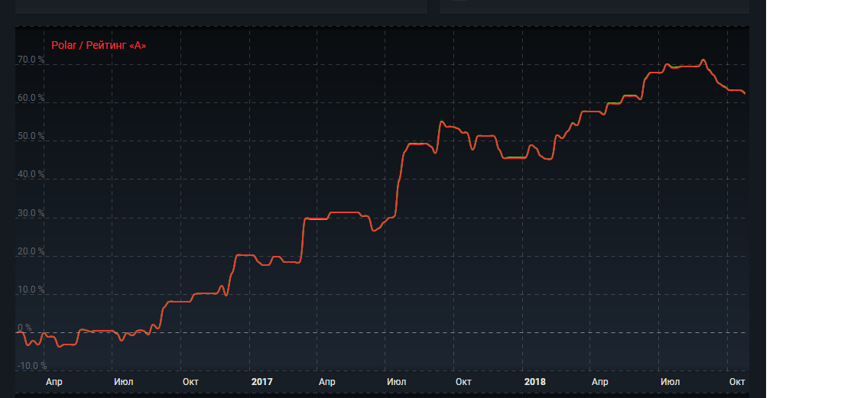Click the 30.0 % y-axis label
The width and height of the screenshot is (841, 398).
click(31, 213)
